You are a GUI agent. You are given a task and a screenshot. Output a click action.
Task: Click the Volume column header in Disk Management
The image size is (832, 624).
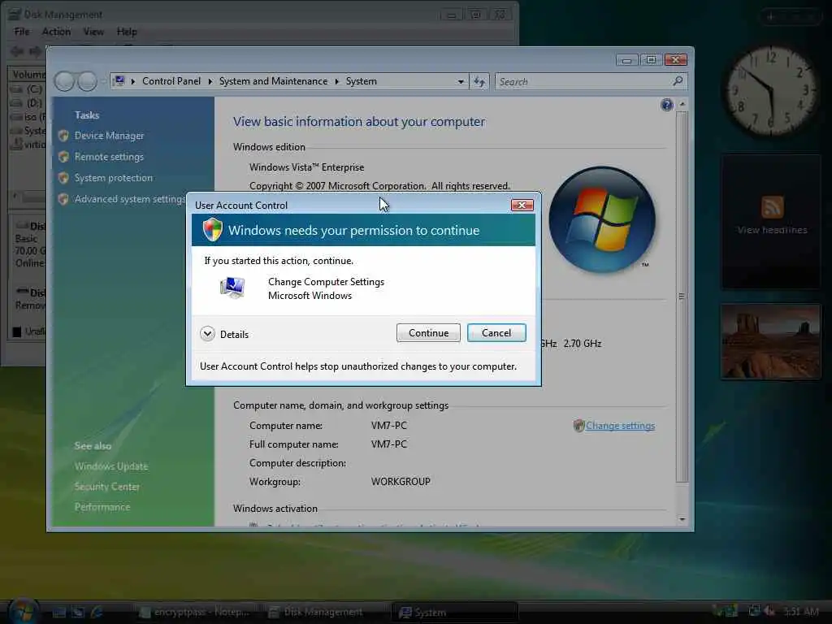(x=28, y=75)
